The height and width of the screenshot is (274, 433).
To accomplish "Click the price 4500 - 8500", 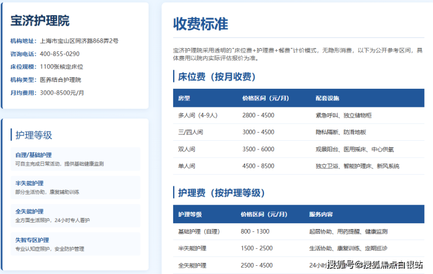I will pos(258,167).
